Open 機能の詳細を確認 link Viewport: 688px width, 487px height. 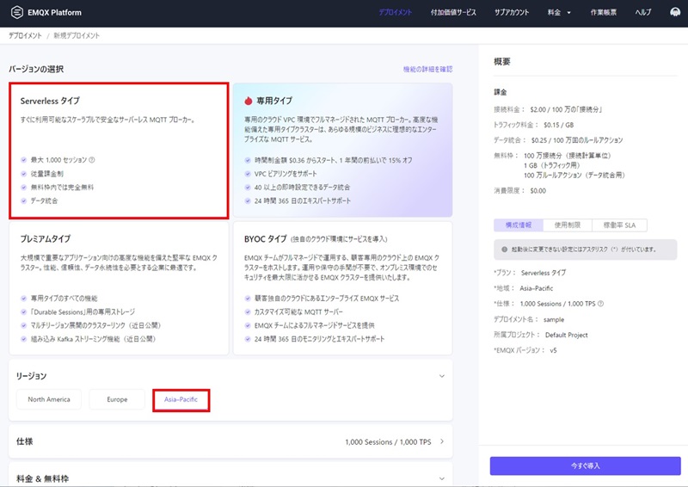[427, 69]
